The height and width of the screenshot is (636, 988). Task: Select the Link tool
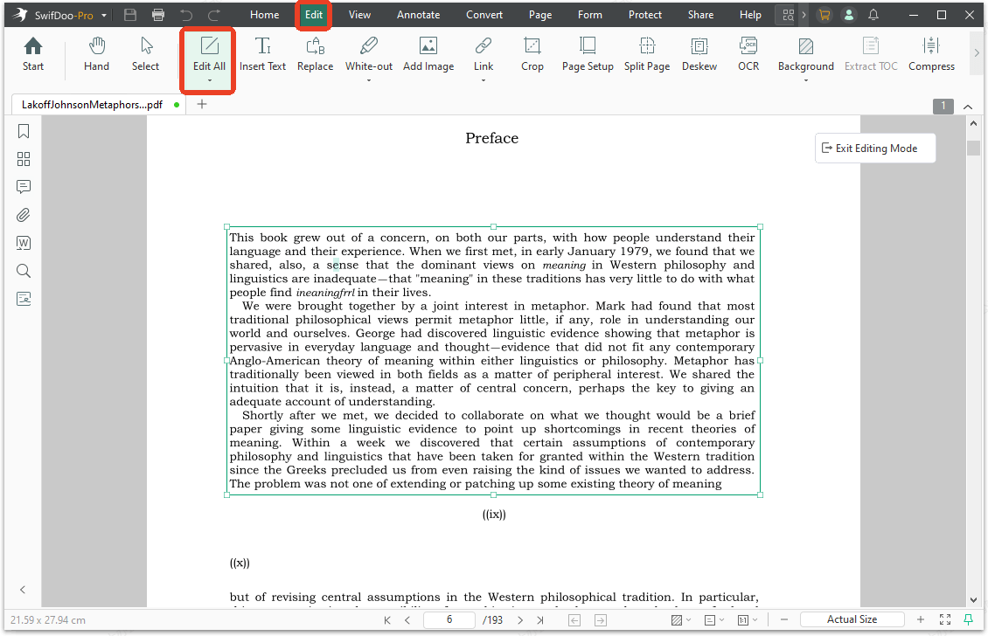click(x=484, y=54)
